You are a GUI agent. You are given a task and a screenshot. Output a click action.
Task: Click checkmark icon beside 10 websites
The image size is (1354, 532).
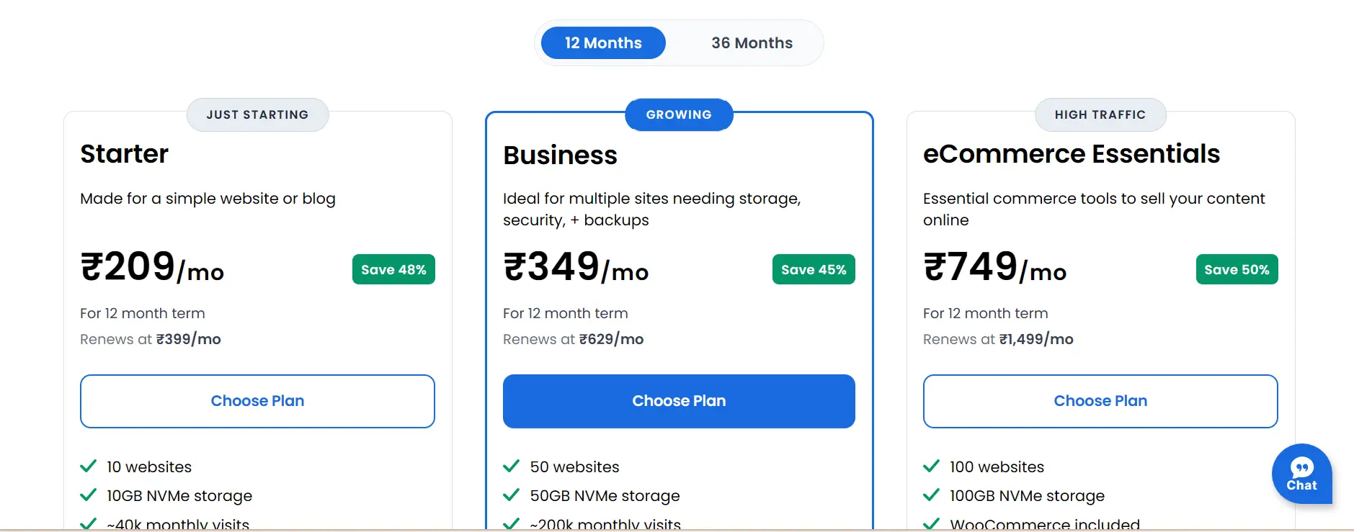click(88, 466)
